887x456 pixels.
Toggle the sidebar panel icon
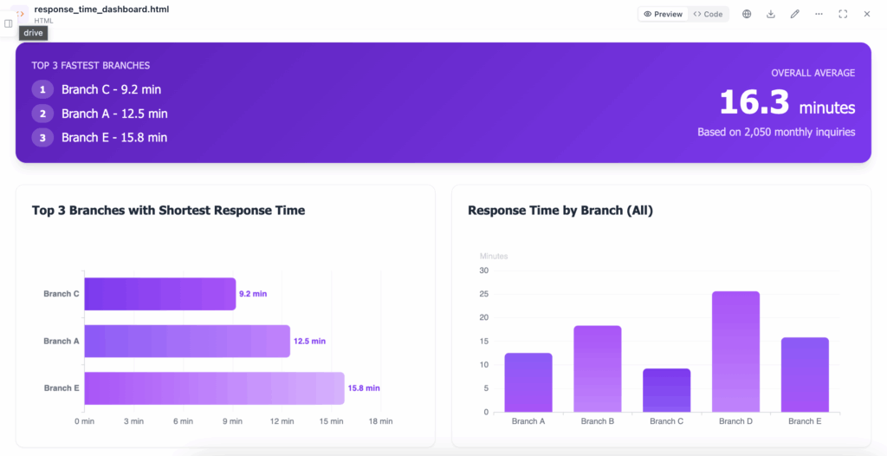[x=9, y=23]
